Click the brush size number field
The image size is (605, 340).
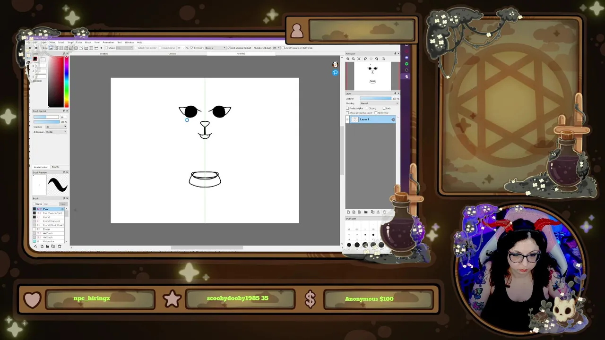coord(63,117)
